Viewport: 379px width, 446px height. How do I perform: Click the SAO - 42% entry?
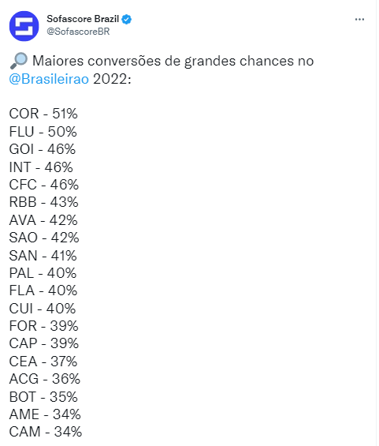[44, 238]
